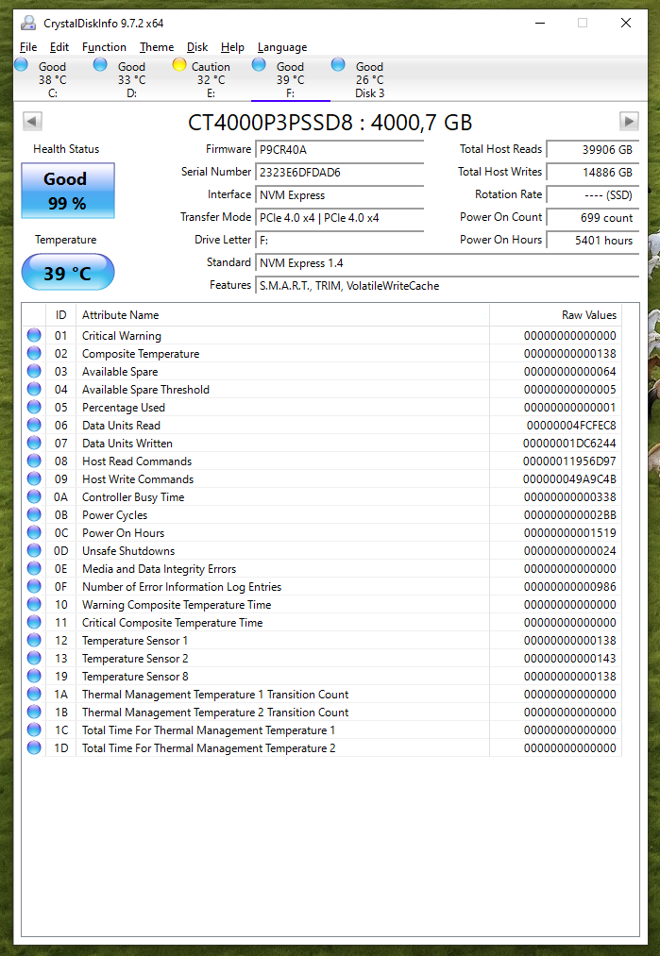660x956 pixels.
Task: Click status orb of Critical Composite Temperature Time
Action: click(34, 622)
